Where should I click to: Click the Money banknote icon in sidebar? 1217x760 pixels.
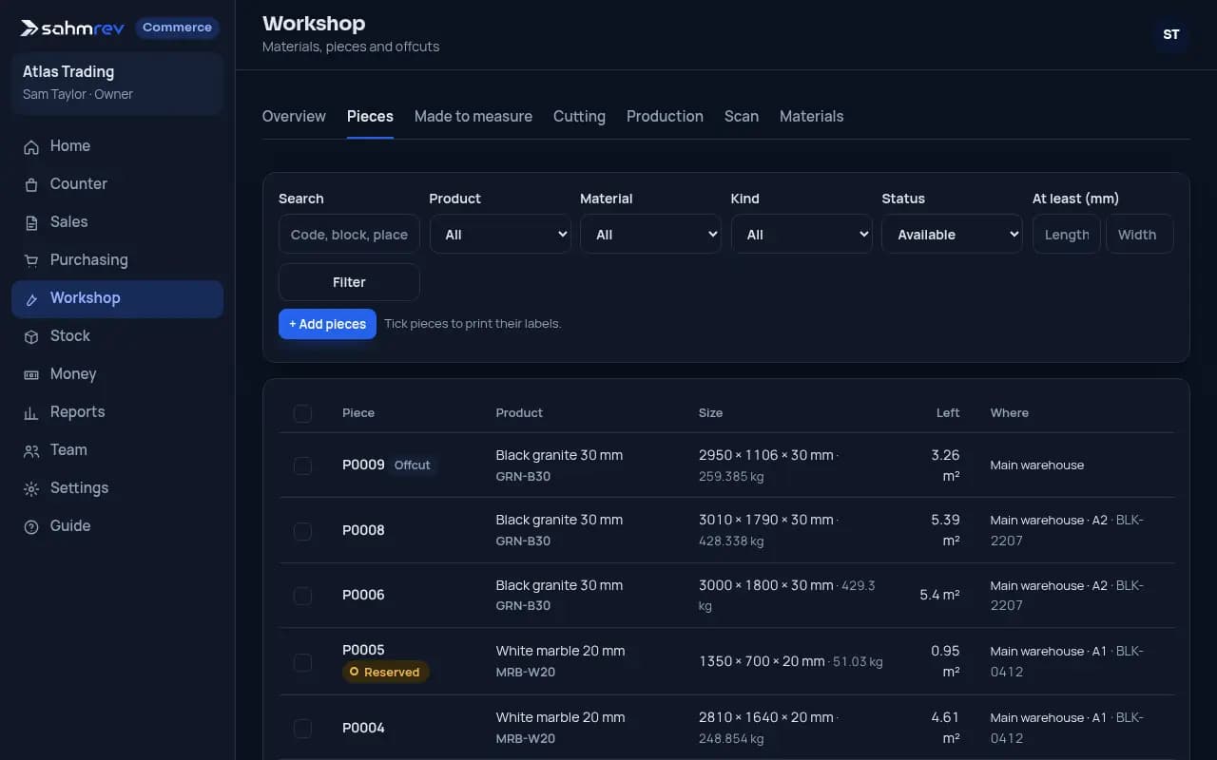pyautogui.click(x=31, y=374)
